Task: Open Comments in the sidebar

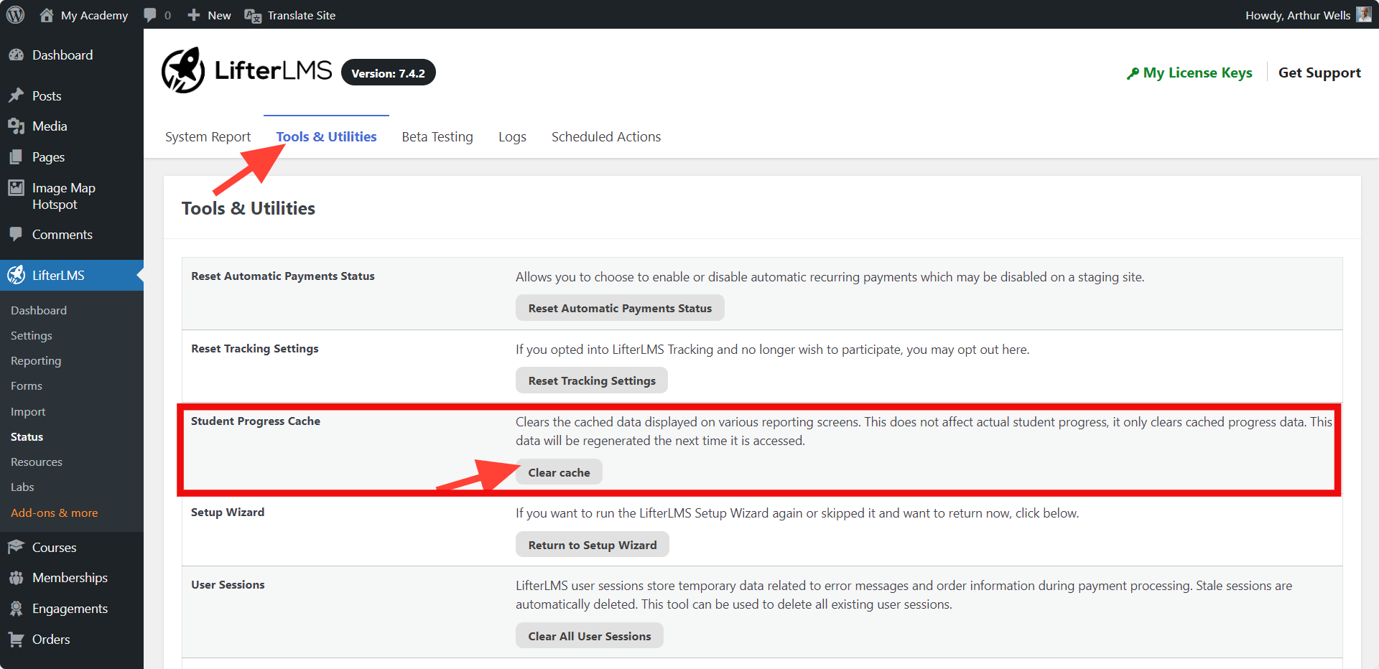Action: pyautogui.click(x=62, y=234)
